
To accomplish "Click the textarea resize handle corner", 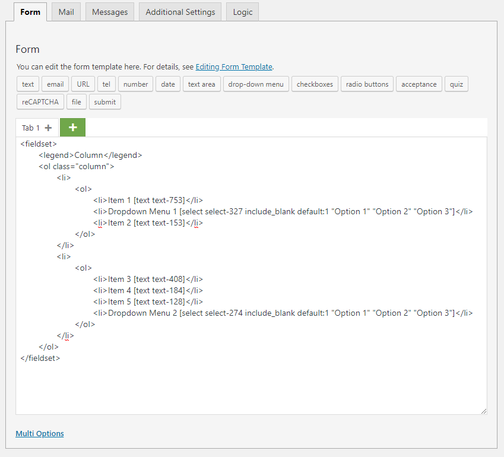I will click(483, 411).
